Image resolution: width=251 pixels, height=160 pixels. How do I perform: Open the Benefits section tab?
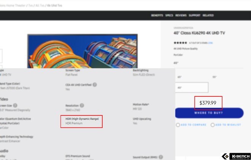pos(157,15)
